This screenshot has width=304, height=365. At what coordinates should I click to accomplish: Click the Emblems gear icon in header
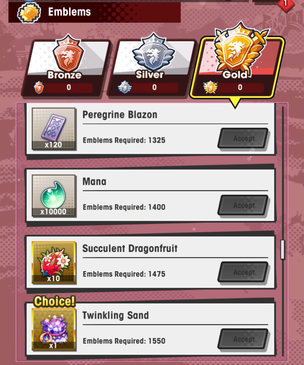point(29,13)
